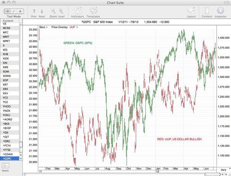Open the gear menu above Stocks
This screenshot has width=231, height=176.
point(6,166)
